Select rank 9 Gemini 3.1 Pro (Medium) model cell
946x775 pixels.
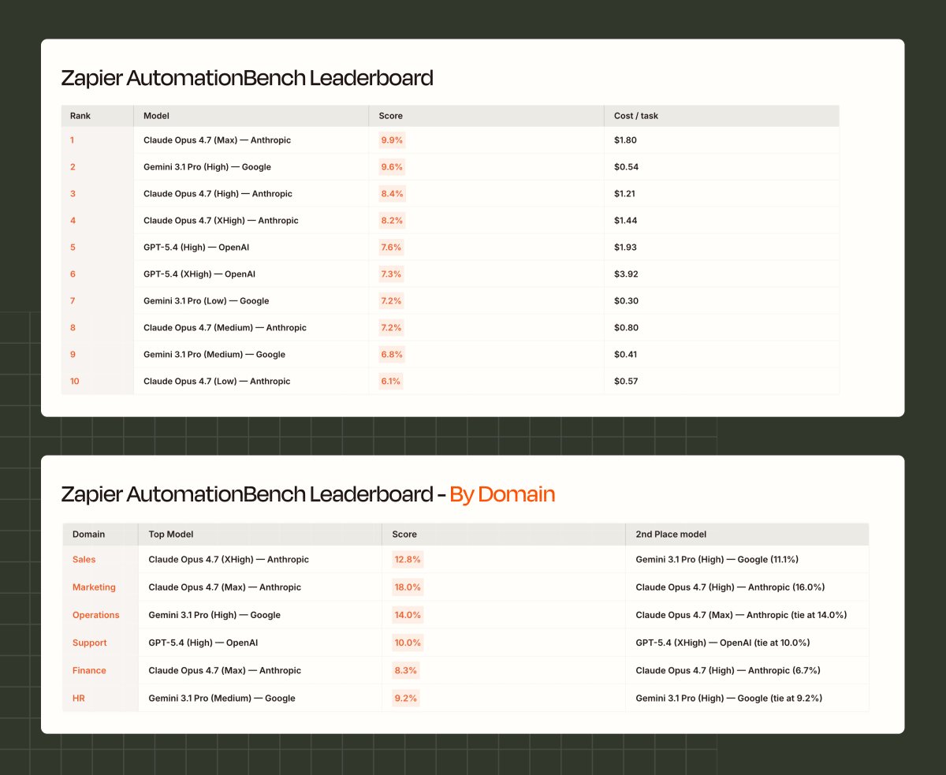point(251,355)
